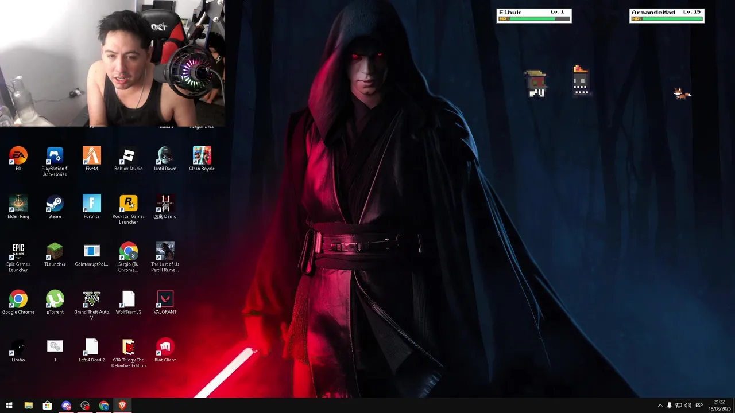Open taskbar Chrome profile window

104,406
